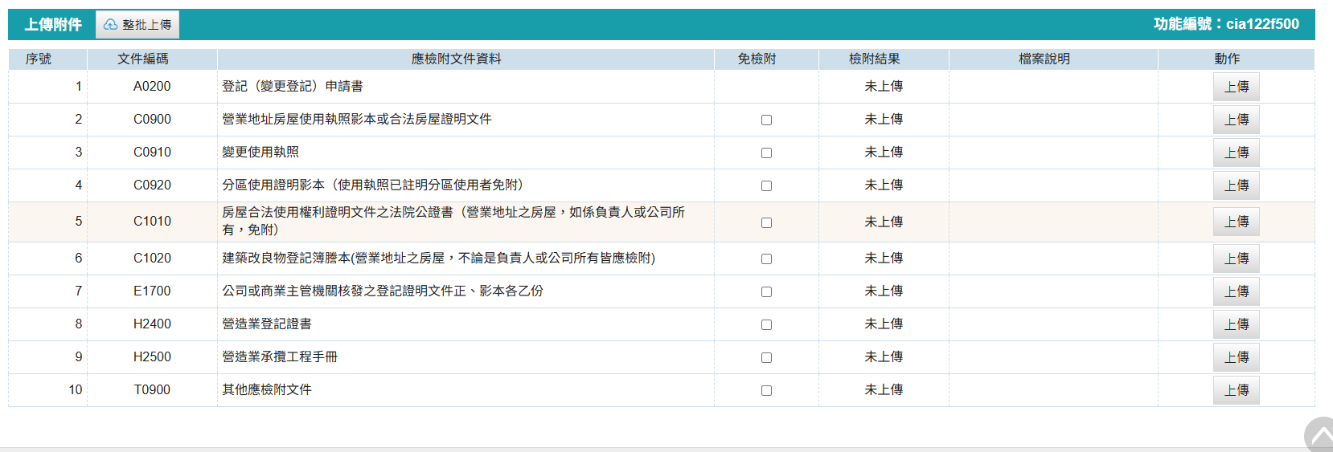Mark E1700 row as 免檢附
Screen dimensions: 1333x452
[x=766, y=291]
